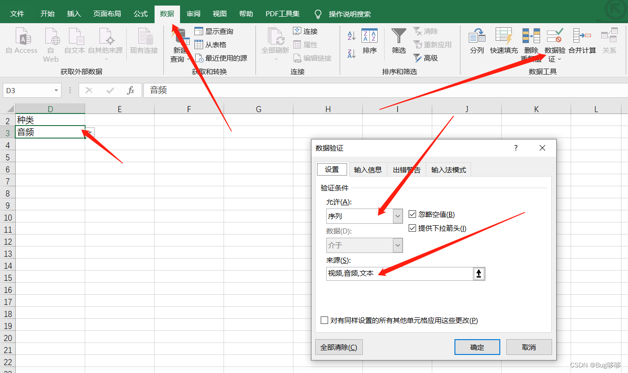
Task: Switch to 输入信息 tab in dialog
Action: pyautogui.click(x=368, y=170)
